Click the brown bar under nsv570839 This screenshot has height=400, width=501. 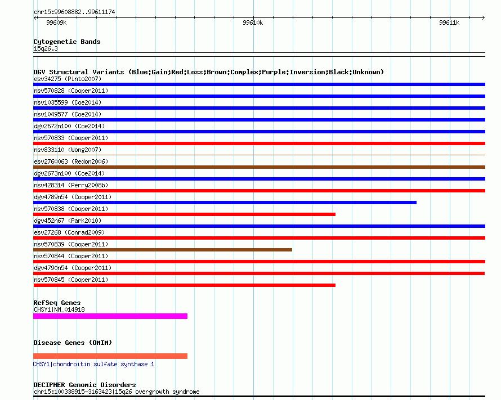(x=163, y=250)
